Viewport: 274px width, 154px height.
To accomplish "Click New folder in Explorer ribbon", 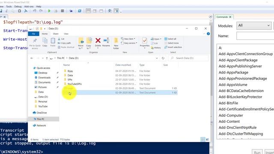I will (116, 43).
